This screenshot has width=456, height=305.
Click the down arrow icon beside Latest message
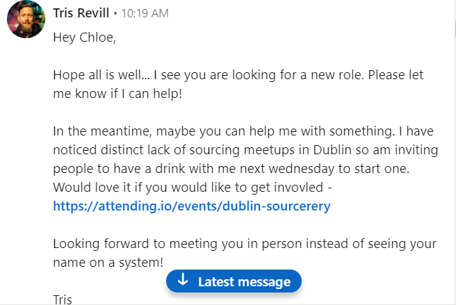point(183,279)
